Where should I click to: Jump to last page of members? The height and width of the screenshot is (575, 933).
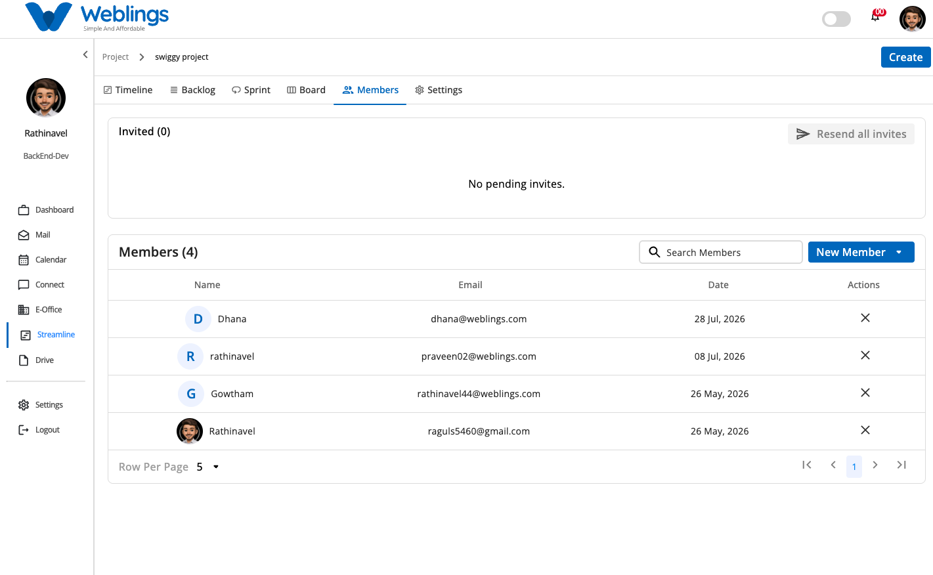pos(901,465)
